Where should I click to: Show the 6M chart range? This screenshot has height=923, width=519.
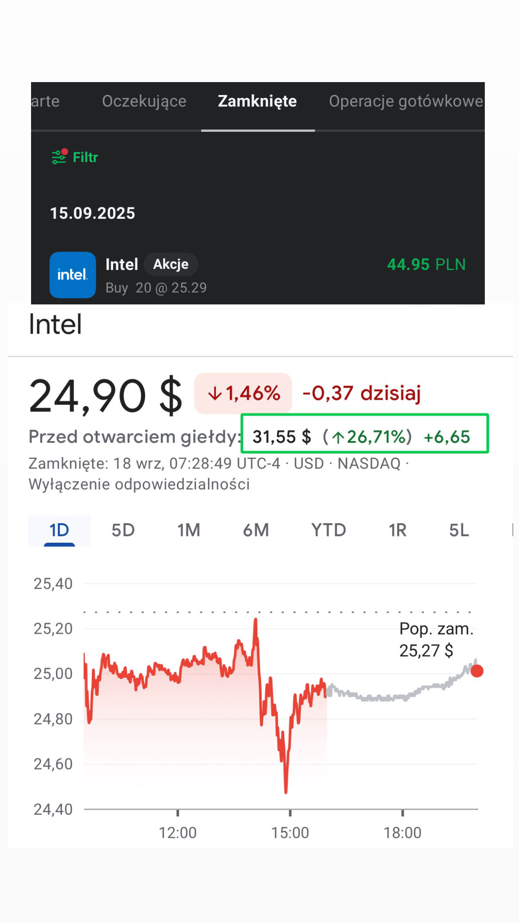[256, 530]
